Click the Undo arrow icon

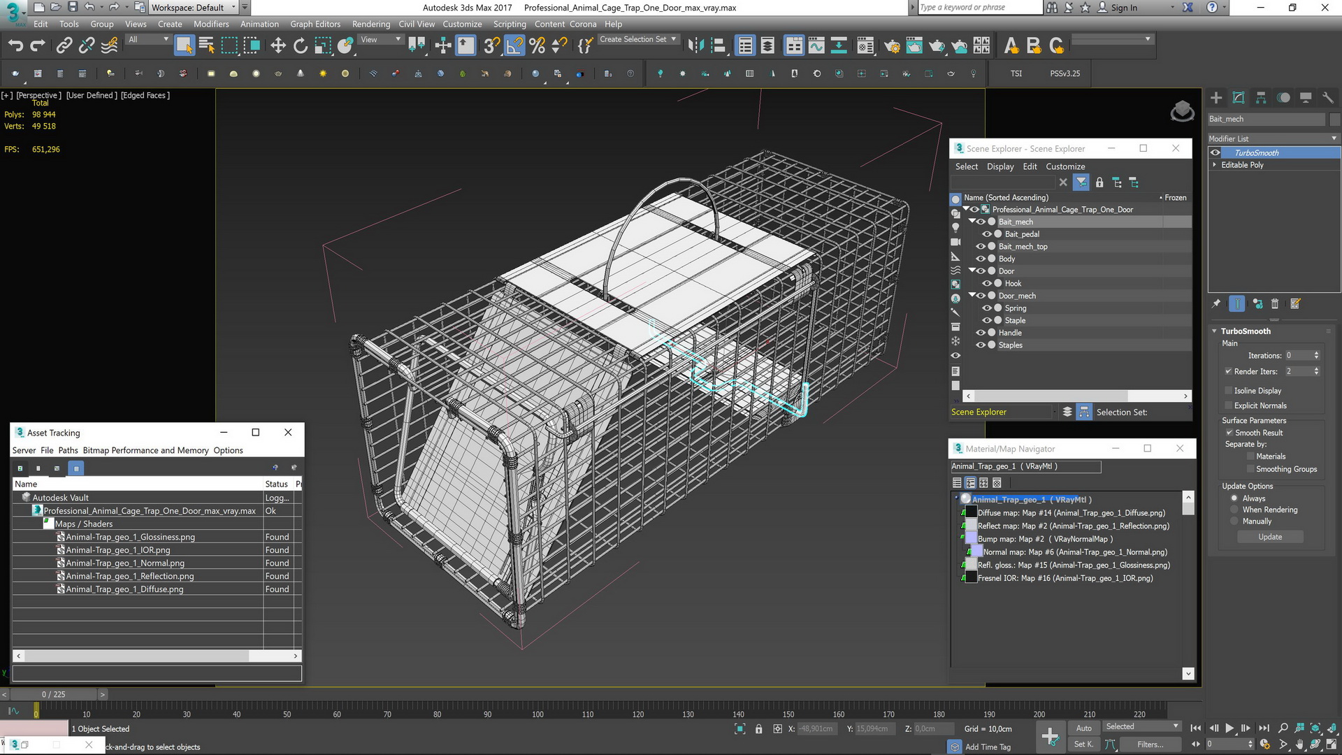(x=15, y=46)
